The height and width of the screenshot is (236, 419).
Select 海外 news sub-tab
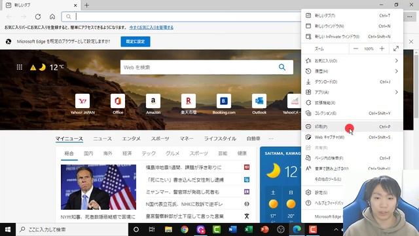(x=107, y=153)
